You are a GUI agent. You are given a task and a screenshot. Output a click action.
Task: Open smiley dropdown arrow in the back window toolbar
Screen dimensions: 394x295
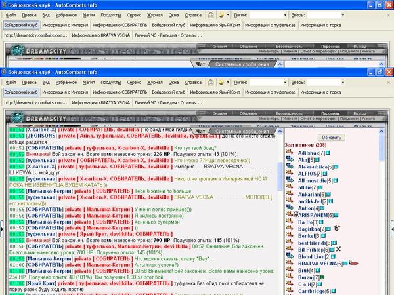(x=228, y=15)
